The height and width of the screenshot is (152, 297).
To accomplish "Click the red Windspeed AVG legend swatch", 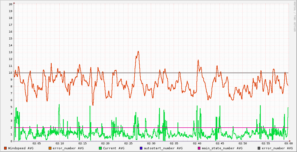I will 5,148.
